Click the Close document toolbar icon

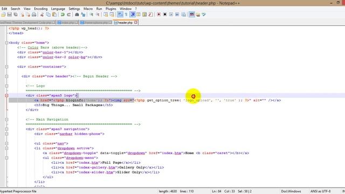click(x=22, y=15)
